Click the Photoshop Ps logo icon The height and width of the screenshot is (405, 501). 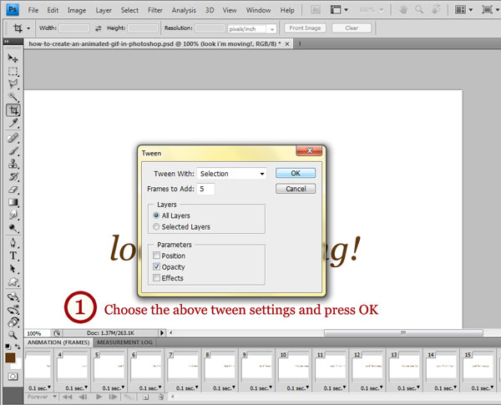12,10
